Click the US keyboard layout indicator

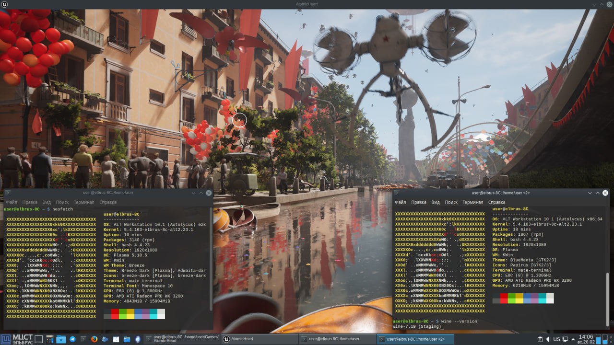click(556, 339)
